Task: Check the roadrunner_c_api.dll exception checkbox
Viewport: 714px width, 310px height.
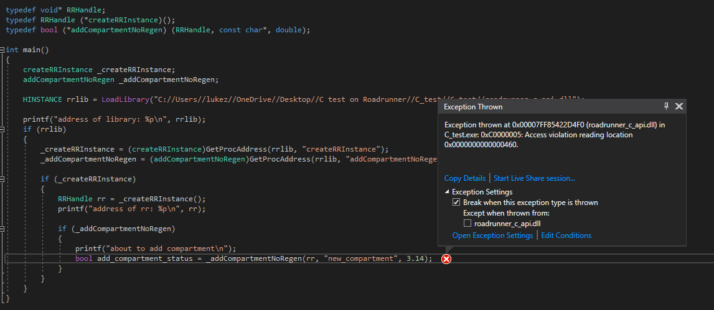Action: click(467, 223)
